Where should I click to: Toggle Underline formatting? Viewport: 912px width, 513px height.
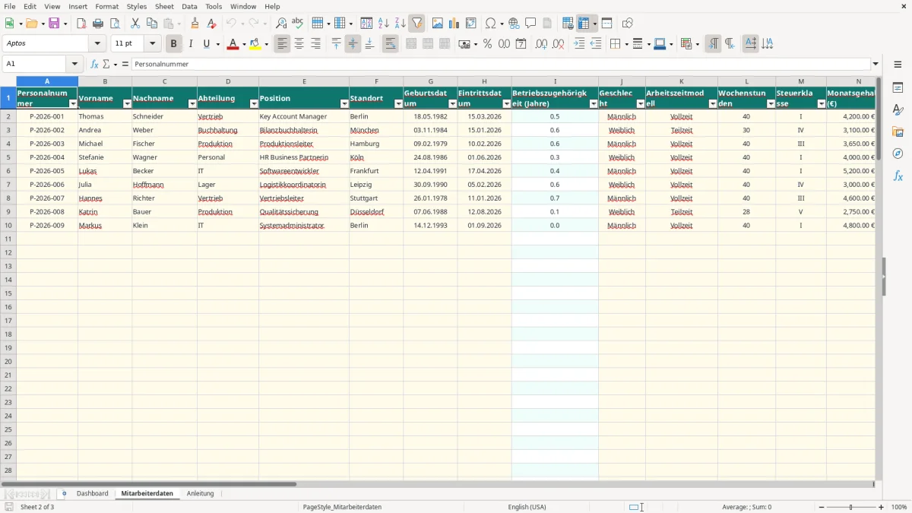[206, 44]
